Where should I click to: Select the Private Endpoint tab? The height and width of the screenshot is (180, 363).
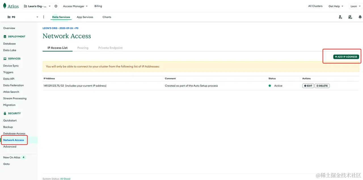[x=110, y=48]
